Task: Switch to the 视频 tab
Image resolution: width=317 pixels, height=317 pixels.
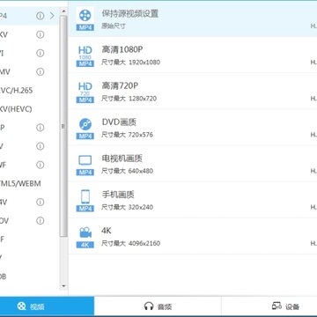Action: pyautogui.click(x=47, y=306)
